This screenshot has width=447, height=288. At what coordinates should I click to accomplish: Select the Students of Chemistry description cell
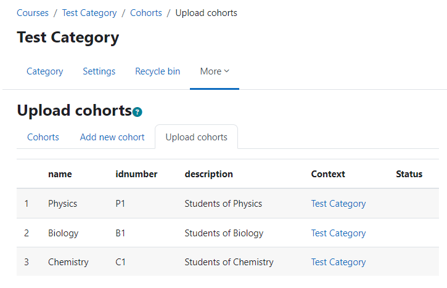[229, 262]
